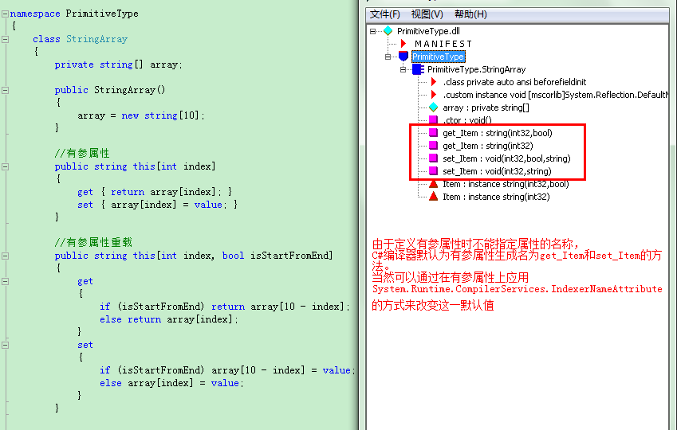Click the magenta method icon beside .ctor : void()
The height and width of the screenshot is (430, 677).
point(434,119)
